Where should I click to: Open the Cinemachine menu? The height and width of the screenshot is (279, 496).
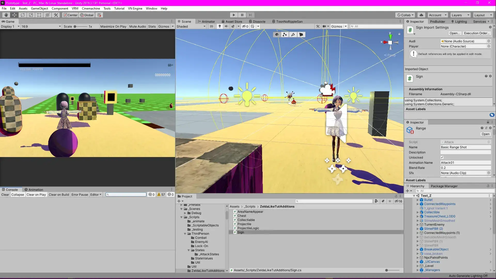[91, 8]
